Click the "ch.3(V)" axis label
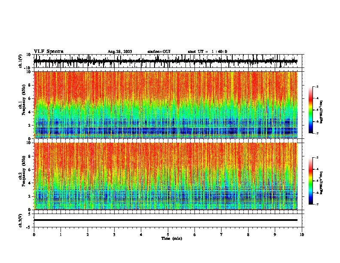The height and width of the screenshot is (263, 340). click(21, 220)
